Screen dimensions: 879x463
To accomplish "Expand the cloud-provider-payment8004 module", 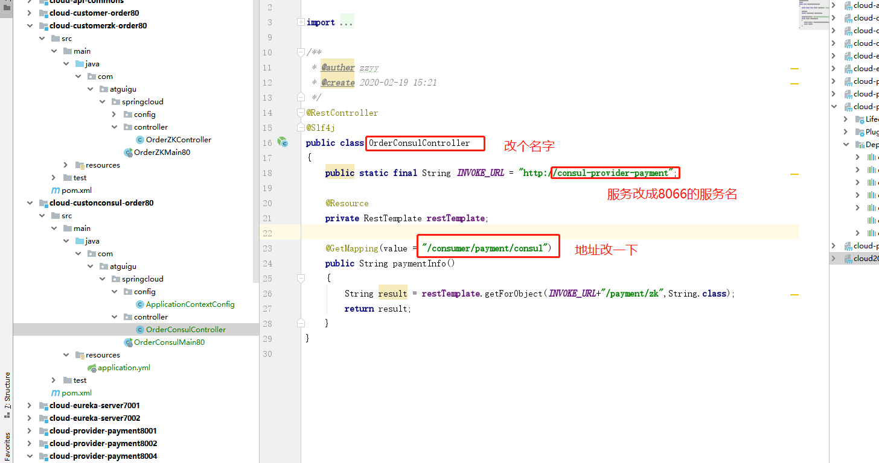I will (x=30, y=456).
